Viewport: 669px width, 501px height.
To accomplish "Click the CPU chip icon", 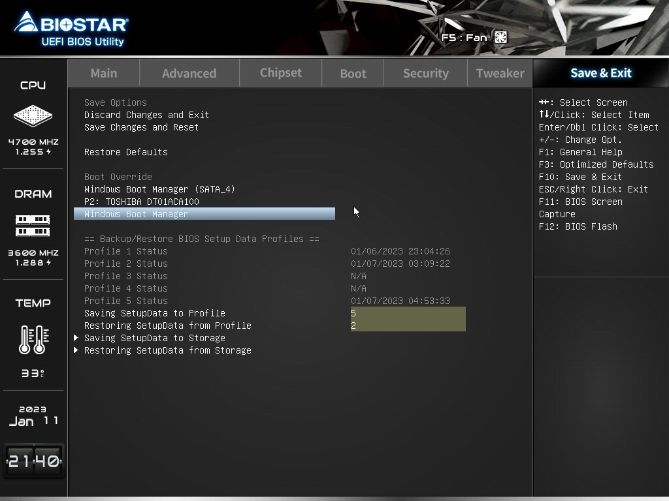I will click(x=33, y=115).
